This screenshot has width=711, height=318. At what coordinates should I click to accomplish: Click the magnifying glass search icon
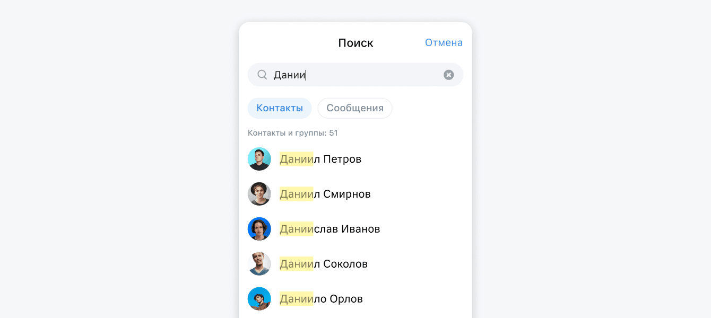coord(262,75)
